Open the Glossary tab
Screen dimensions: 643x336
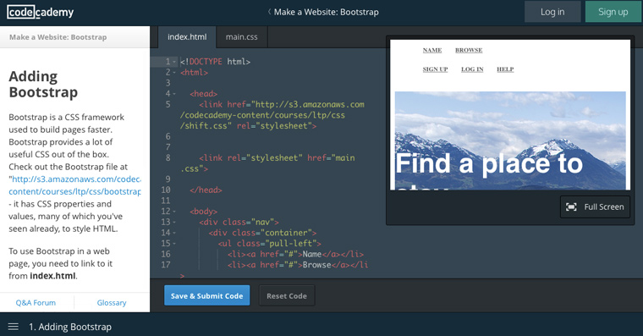pos(112,303)
